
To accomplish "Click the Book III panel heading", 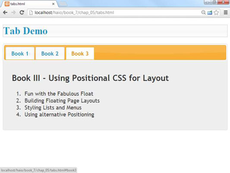I will point(90,78).
